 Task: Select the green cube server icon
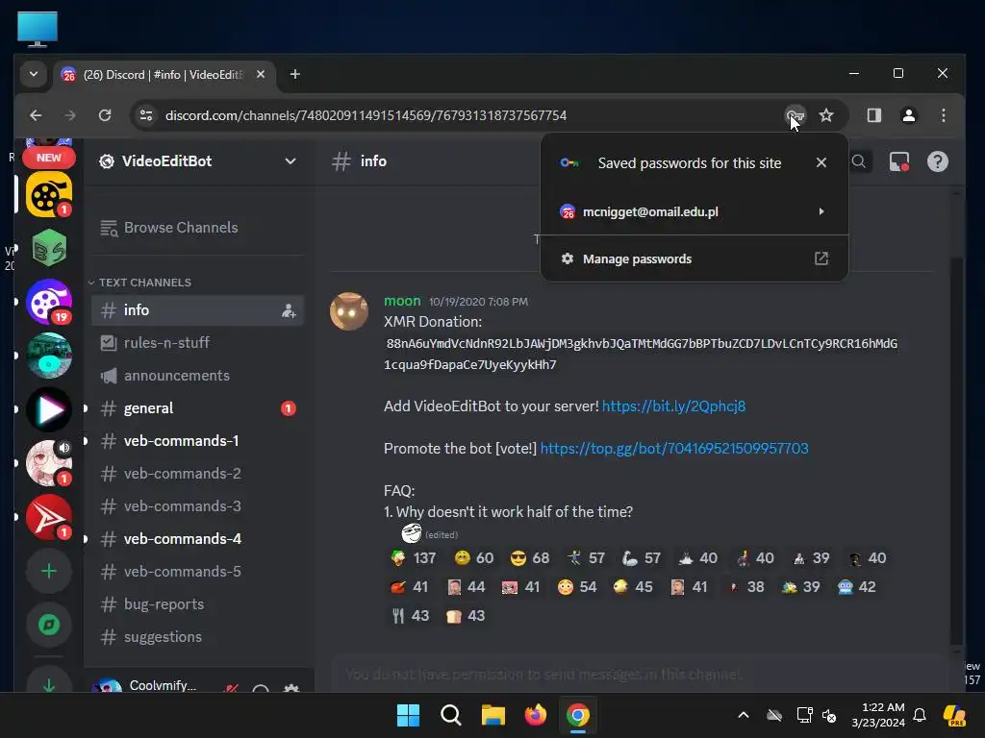point(49,249)
